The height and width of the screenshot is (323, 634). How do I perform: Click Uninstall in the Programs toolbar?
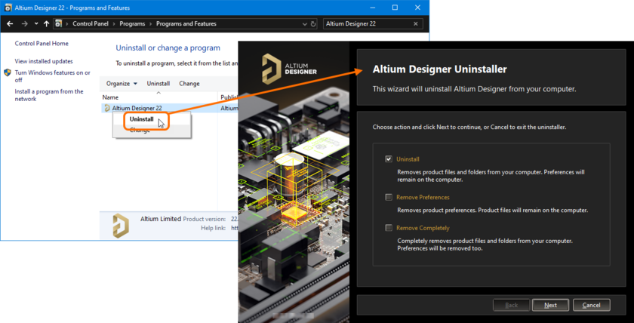pos(158,84)
